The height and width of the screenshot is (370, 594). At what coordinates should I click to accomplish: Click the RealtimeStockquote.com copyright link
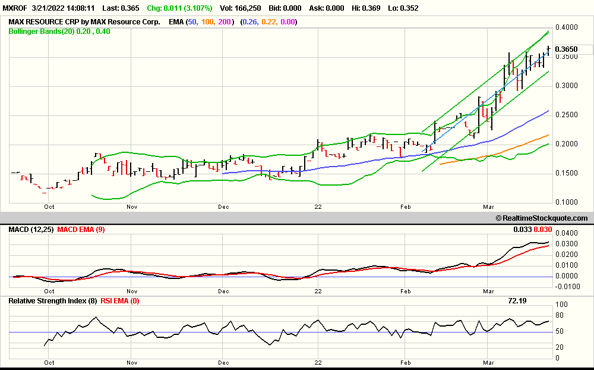click(x=541, y=218)
